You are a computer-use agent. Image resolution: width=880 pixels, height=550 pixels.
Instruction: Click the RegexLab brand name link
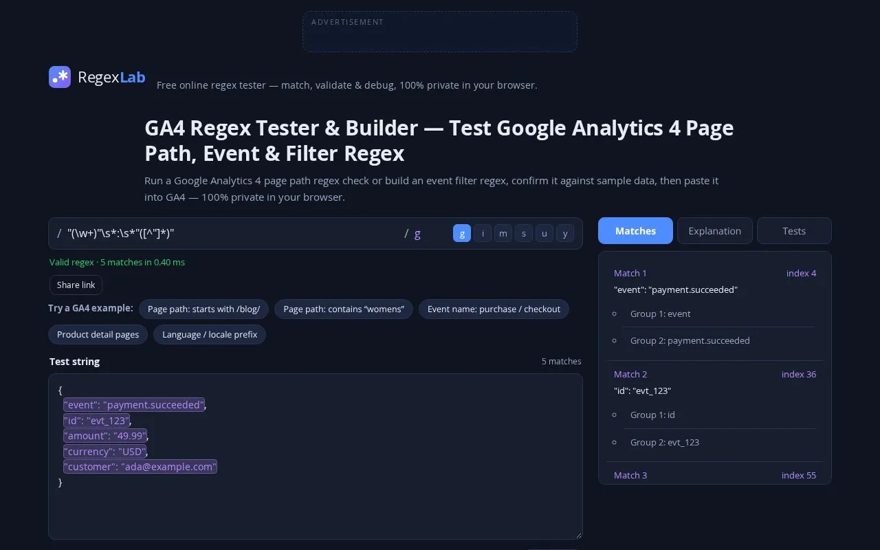(x=111, y=77)
